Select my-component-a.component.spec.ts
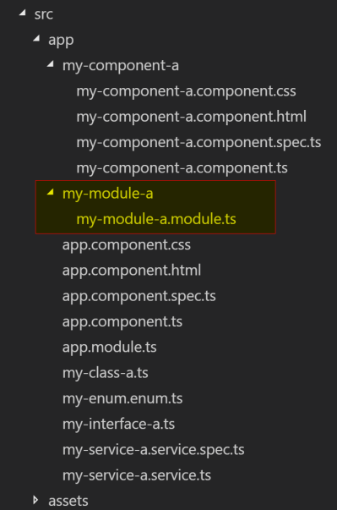This screenshot has width=337, height=510. point(198,143)
